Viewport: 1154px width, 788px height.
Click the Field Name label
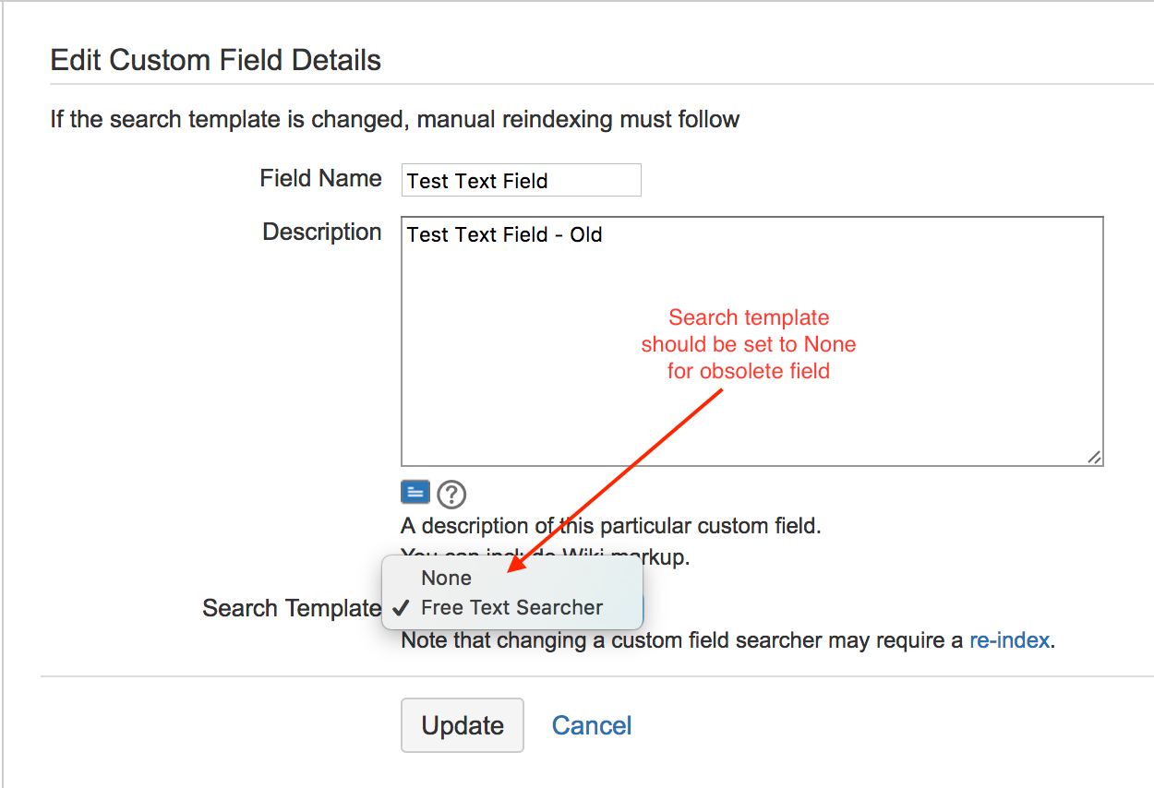[x=320, y=178]
